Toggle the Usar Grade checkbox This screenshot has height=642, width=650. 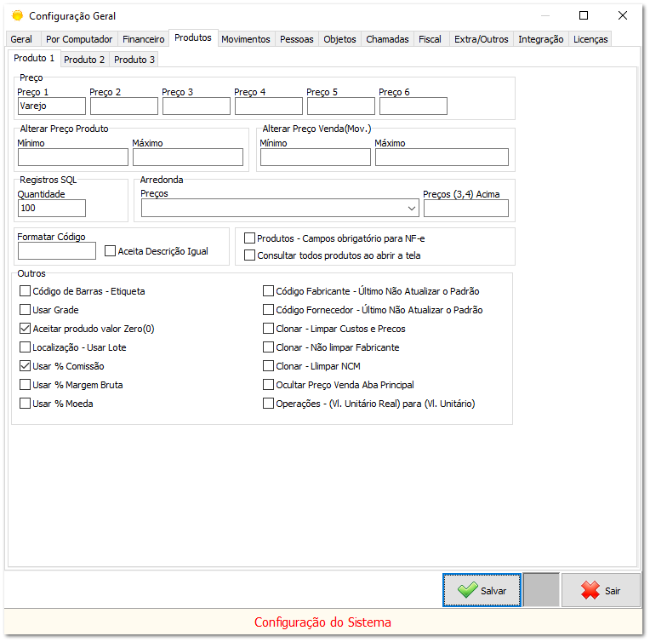pyautogui.click(x=25, y=310)
